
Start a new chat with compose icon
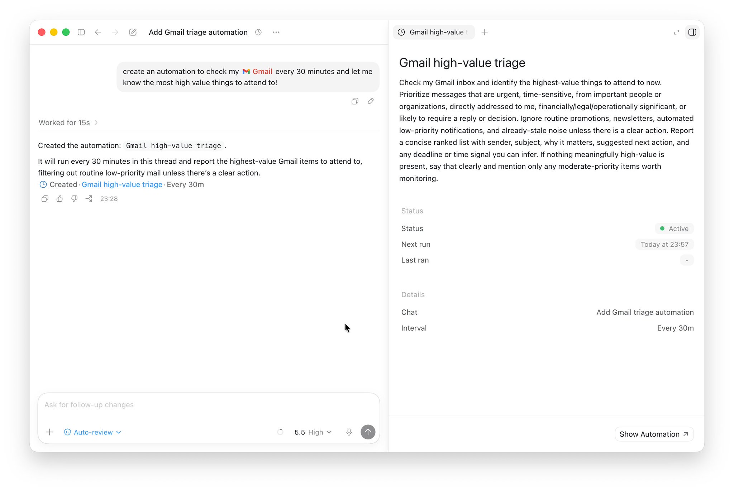coord(133,32)
